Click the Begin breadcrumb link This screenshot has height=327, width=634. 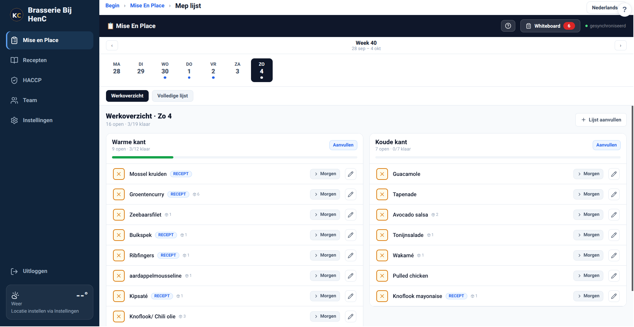tap(112, 6)
